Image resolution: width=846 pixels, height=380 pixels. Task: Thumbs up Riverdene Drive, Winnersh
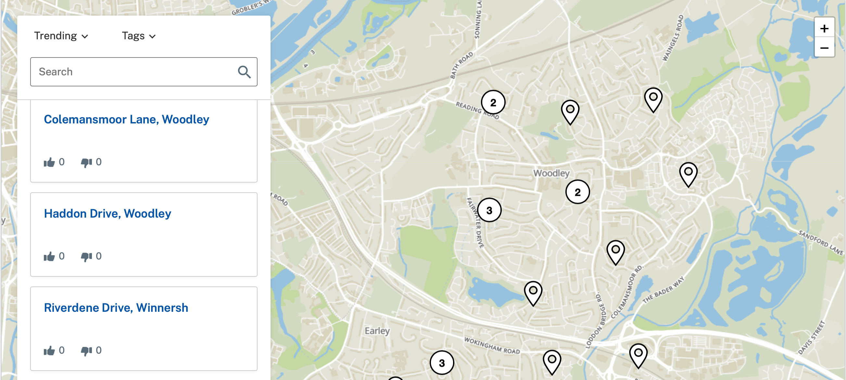coord(50,351)
